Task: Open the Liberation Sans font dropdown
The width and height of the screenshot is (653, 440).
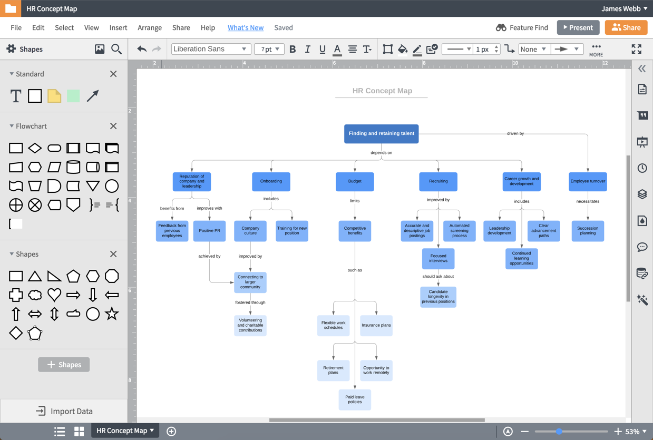Action: tap(210, 49)
